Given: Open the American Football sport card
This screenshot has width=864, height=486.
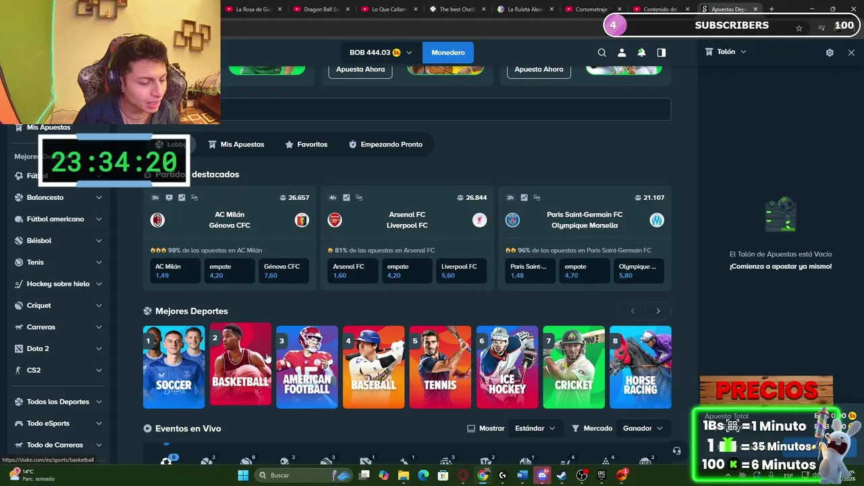Looking at the screenshot, I should [x=307, y=367].
